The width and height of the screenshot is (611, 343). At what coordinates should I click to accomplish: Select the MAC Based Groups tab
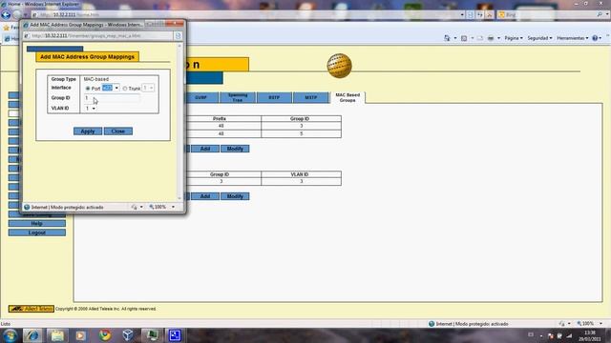tap(348, 97)
